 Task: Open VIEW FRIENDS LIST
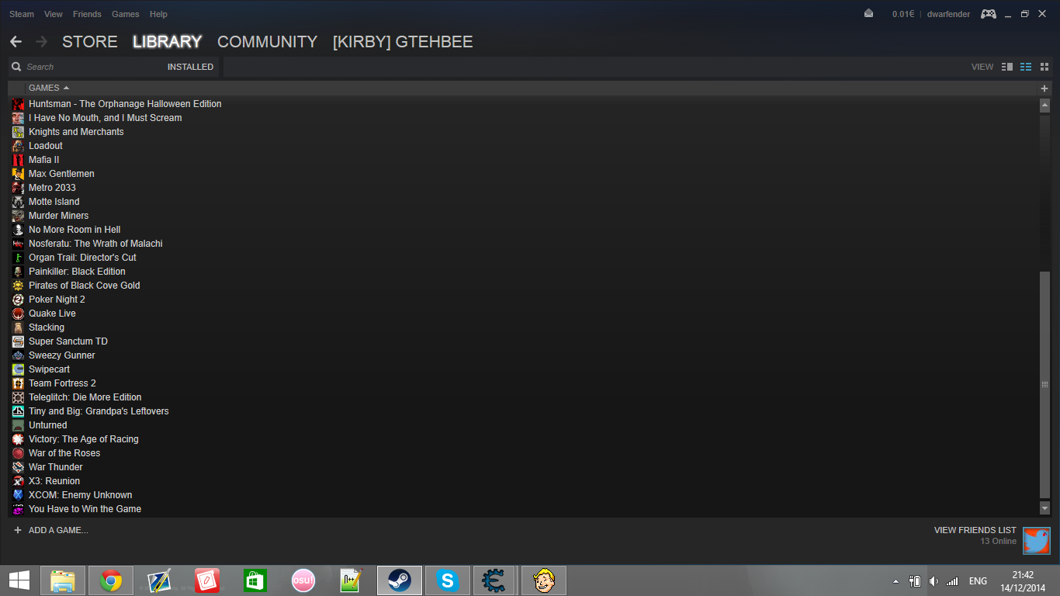click(x=975, y=530)
